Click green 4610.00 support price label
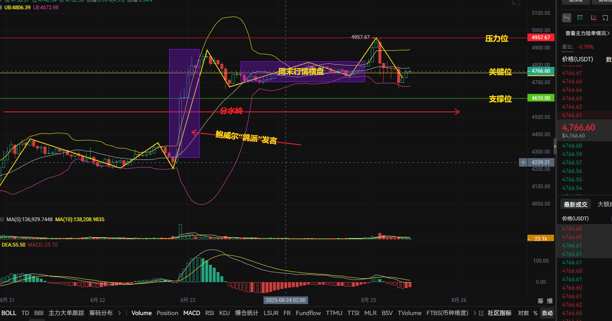 (541, 98)
